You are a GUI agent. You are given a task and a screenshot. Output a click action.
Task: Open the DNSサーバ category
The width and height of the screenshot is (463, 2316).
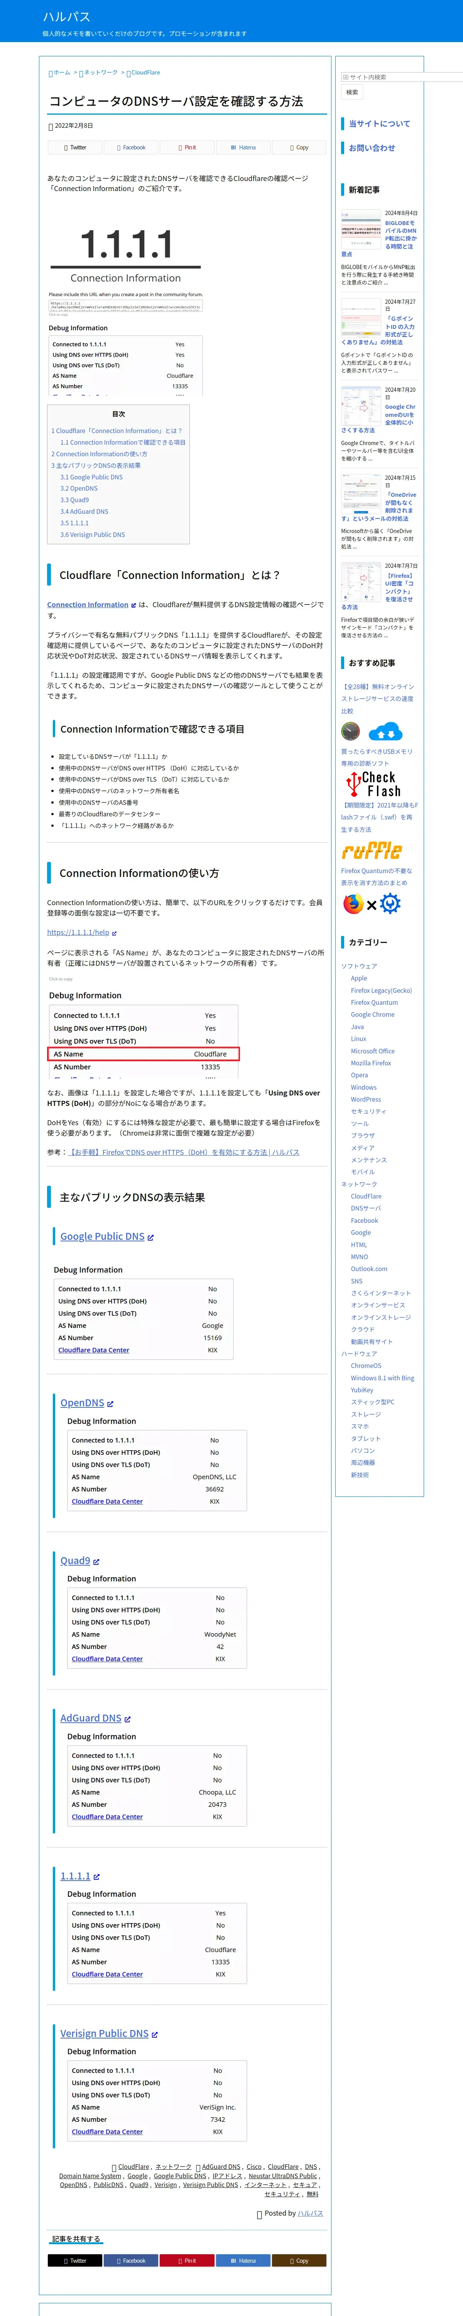click(x=366, y=1208)
